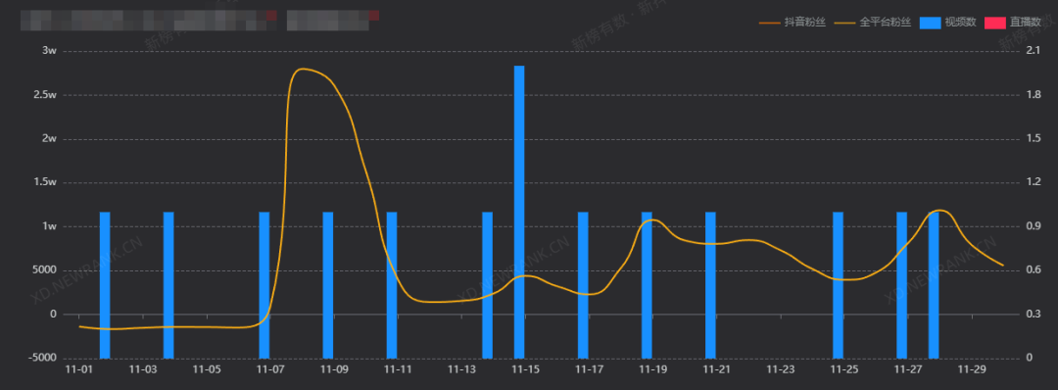Select the blue bar beside the 11-09 label
This screenshot has width=1058, height=390.
pyautogui.click(x=328, y=285)
